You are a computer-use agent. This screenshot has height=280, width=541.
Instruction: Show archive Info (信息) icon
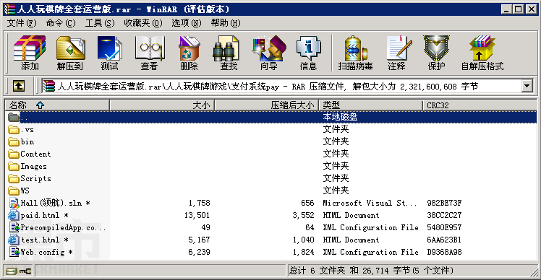click(x=308, y=48)
